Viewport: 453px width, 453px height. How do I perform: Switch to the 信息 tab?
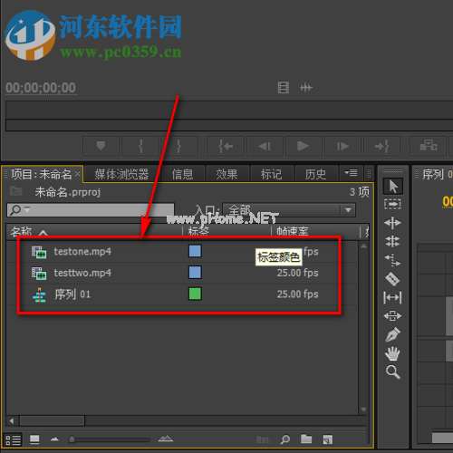pyautogui.click(x=182, y=174)
